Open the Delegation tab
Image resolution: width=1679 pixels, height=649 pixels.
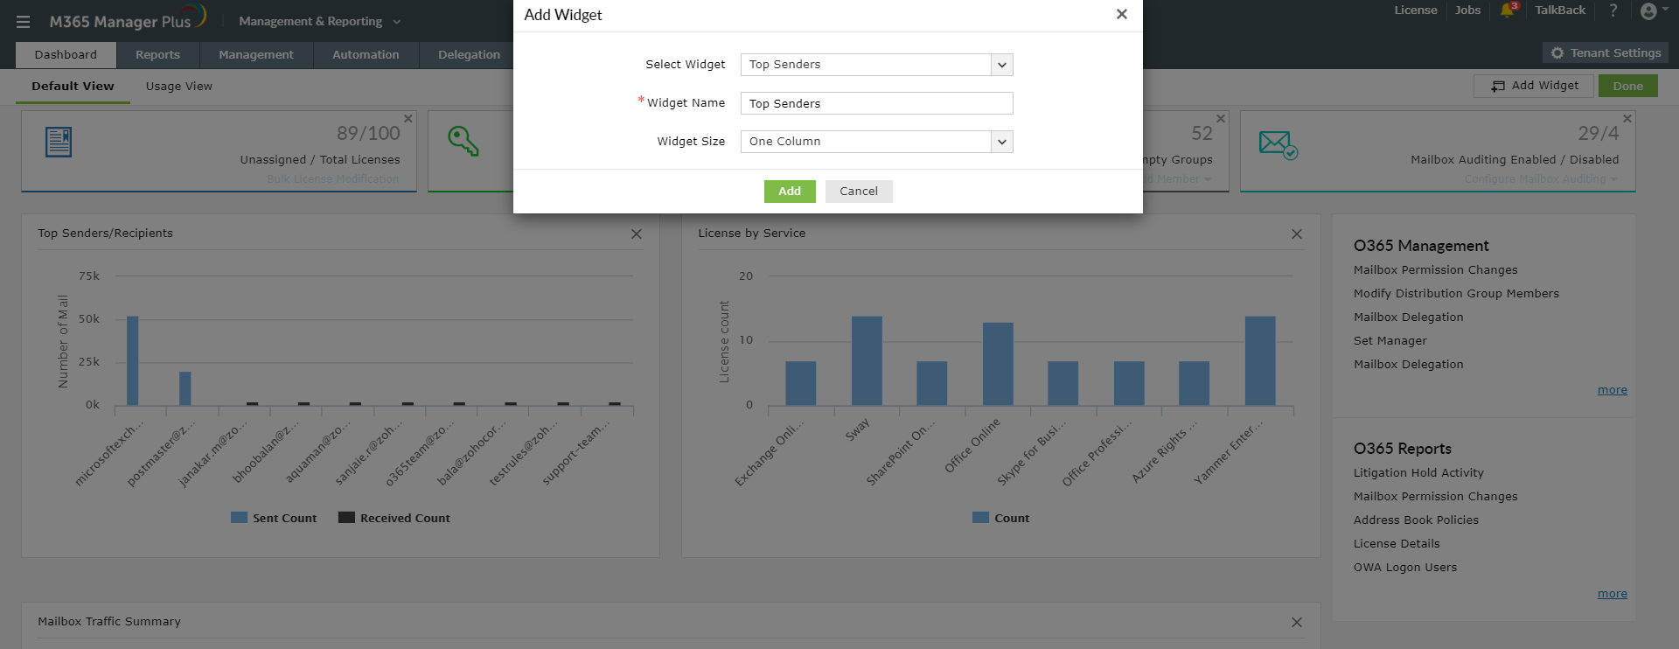pyautogui.click(x=469, y=54)
